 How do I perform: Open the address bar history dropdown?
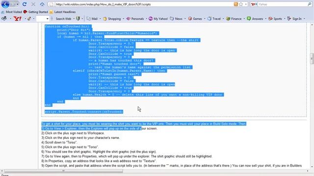point(246,4)
